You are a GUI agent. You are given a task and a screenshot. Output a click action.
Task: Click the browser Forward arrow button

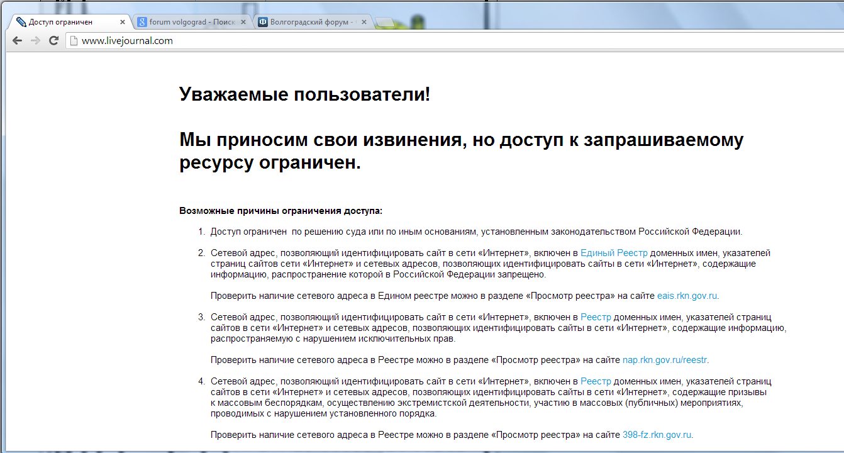point(35,41)
